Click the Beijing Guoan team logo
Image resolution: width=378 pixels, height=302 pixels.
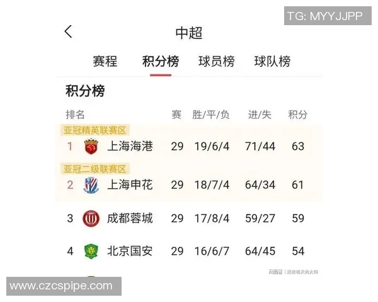point(91,251)
